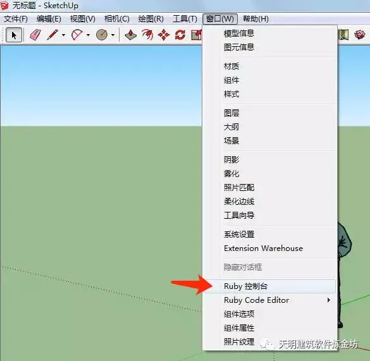Activate the Push/Pull tool
This screenshot has width=370, height=361.
[130, 35]
